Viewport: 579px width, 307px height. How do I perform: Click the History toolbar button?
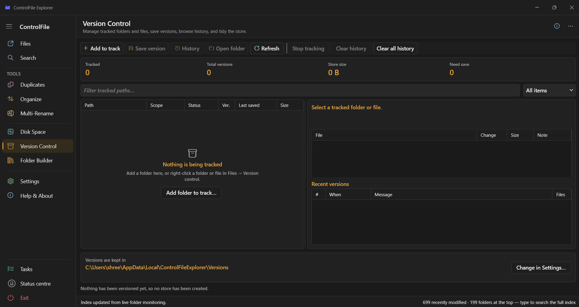coord(187,48)
